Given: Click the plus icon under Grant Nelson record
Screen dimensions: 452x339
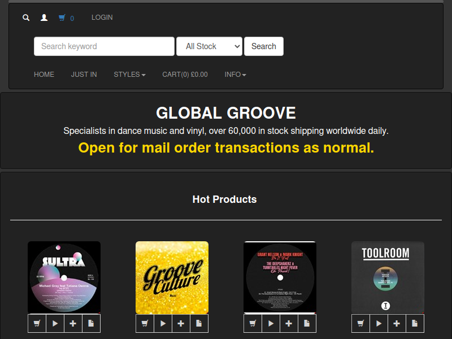Looking at the screenshot, I should [x=289, y=323].
